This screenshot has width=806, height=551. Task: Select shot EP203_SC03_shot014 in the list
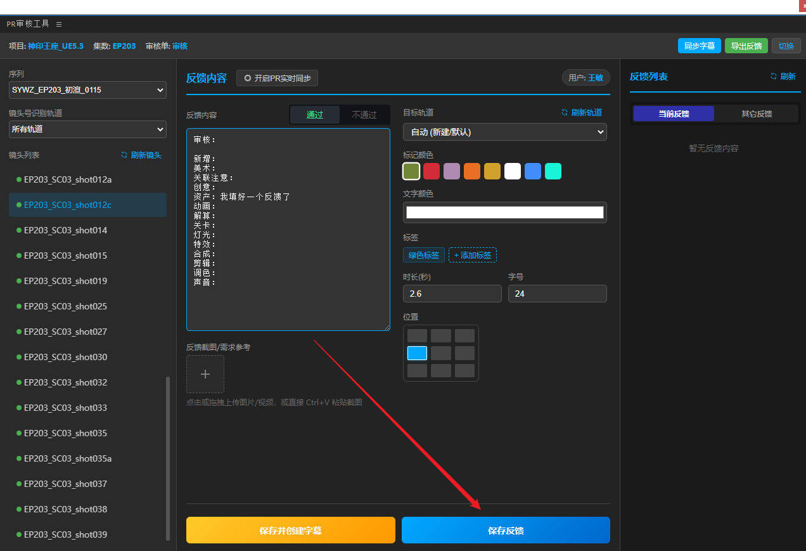click(x=65, y=231)
